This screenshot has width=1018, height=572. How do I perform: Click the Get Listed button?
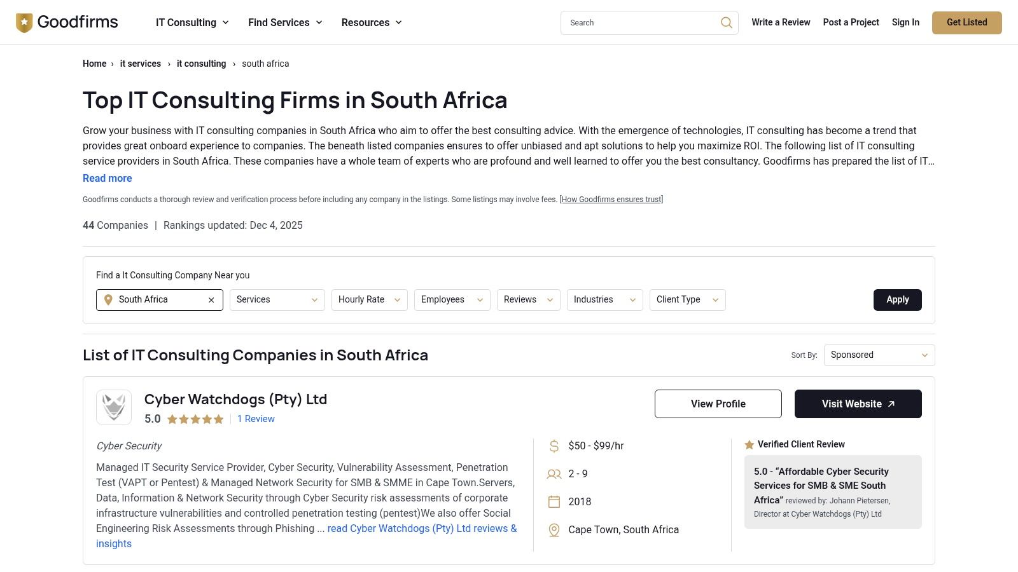(966, 23)
